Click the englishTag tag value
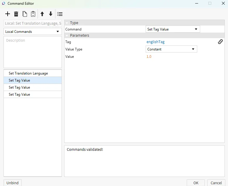 click(156, 42)
